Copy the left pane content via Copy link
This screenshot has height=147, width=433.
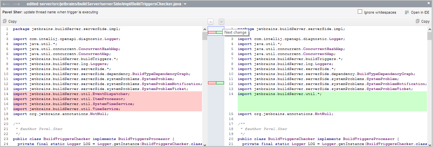12,21
